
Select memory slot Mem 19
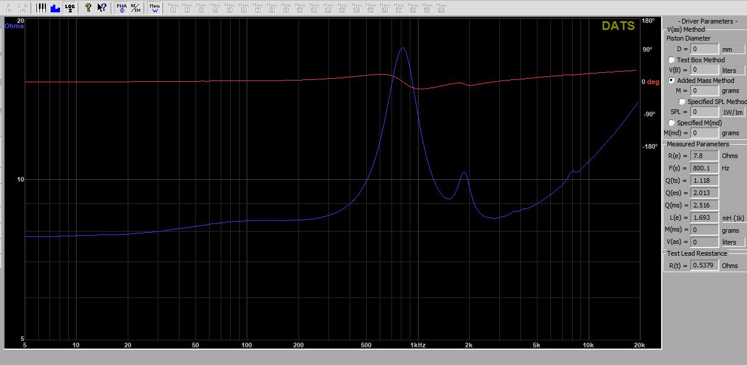[x=427, y=8]
